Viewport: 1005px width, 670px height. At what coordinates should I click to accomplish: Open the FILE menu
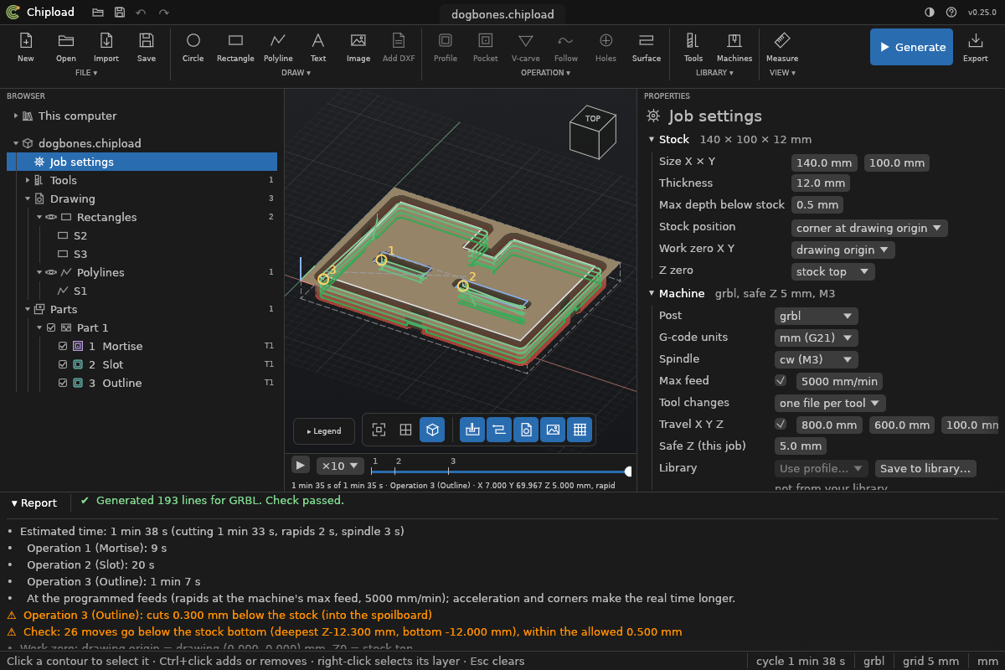86,73
